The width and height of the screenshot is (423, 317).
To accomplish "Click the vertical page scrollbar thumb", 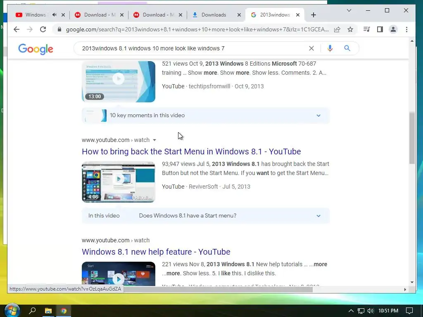I will coord(412,138).
